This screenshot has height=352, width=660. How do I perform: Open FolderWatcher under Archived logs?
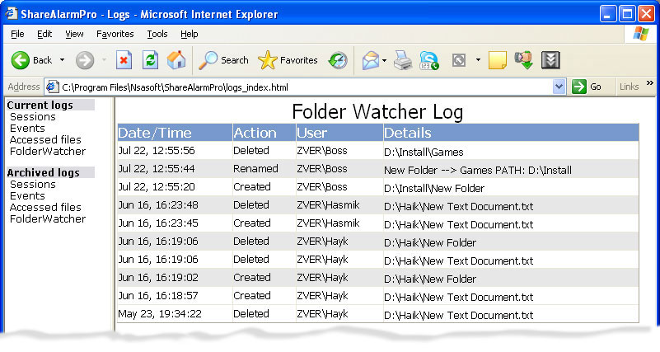click(x=48, y=219)
